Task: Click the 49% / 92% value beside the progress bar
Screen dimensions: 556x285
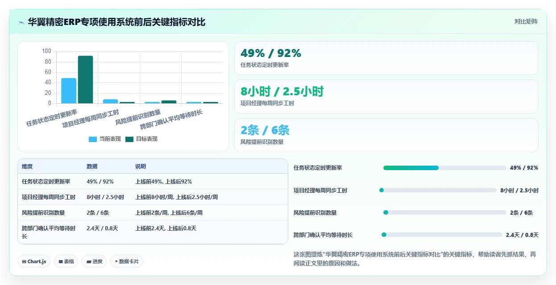Action: pyautogui.click(x=524, y=168)
